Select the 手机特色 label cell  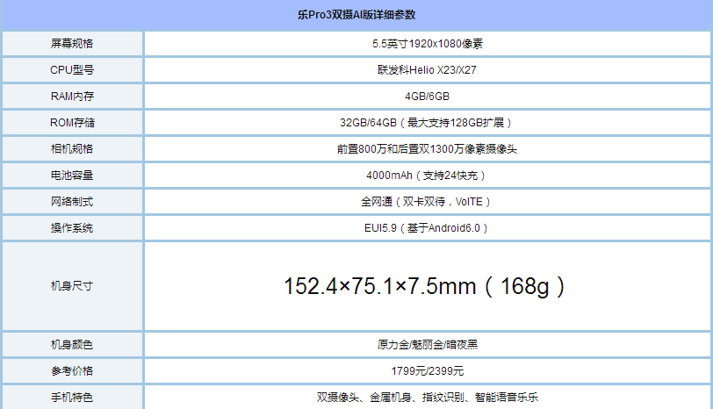pos(72,398)
